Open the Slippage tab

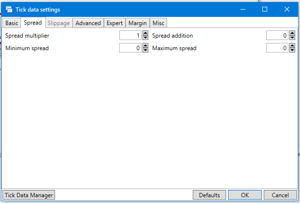(x=59, y=23)
